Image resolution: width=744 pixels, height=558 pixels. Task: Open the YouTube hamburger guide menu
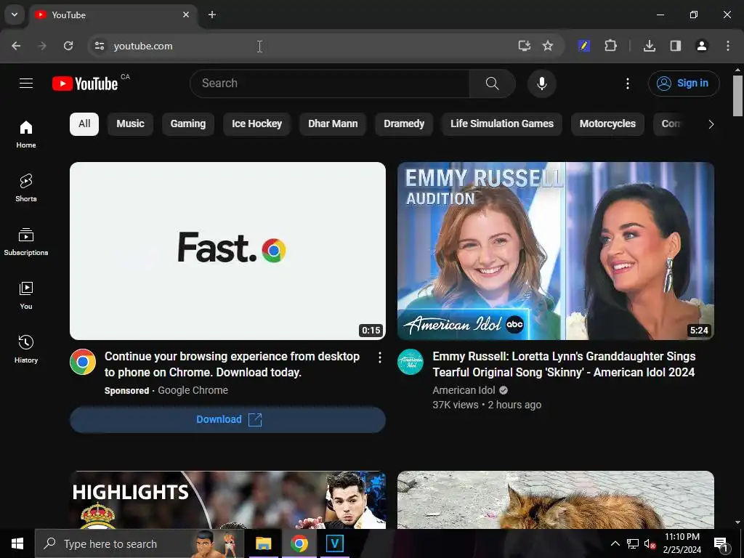[26, 84]
